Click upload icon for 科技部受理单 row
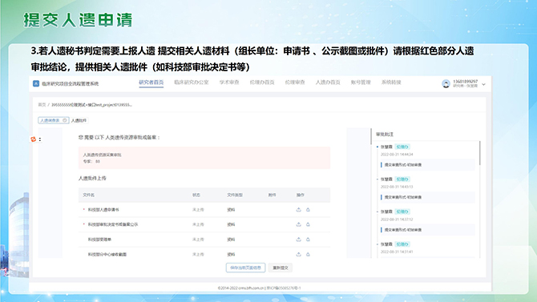The image size is (537, 302). coord(298,240)
